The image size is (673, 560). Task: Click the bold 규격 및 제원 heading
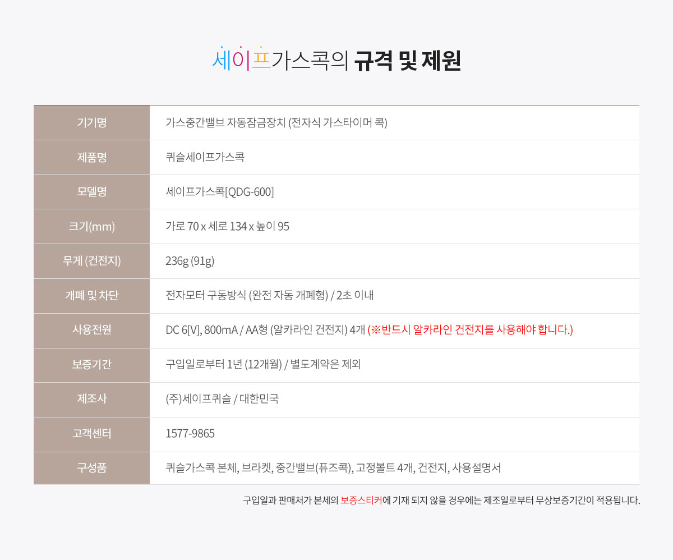(x=407, y=61)
